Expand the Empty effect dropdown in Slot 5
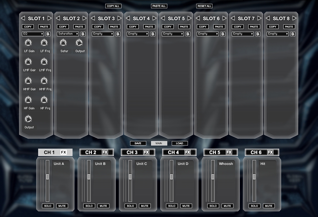Viewport: 318px width, 217px height. 173,34
